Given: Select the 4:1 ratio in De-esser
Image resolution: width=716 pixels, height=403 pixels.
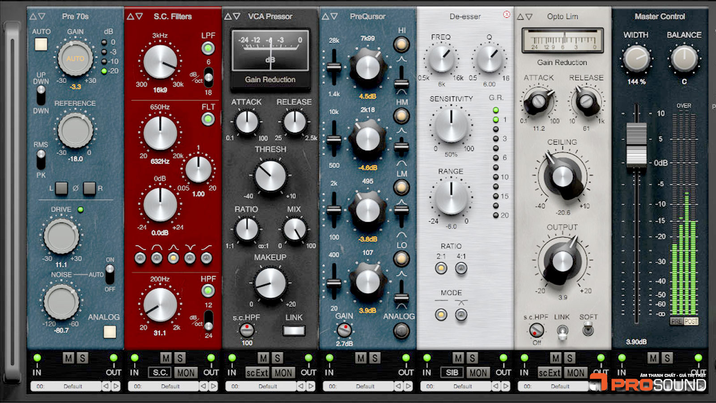Looking at the screenshot, I should 461,268.
